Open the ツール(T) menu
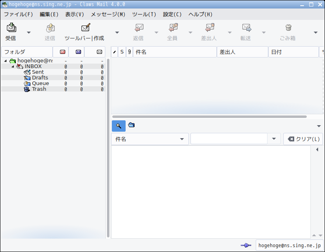Image resolution: width=325 pixels, height=252 pixels. (x=144, y=14)
